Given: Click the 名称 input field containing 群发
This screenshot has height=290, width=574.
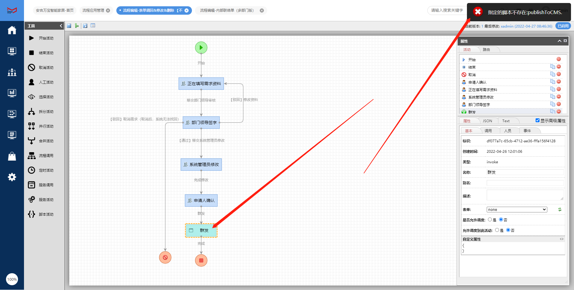Looking at the screenshot, I should (x=525, y=172).
